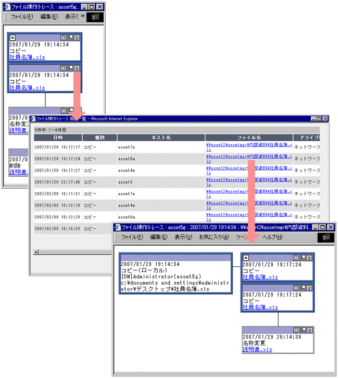Open 編集(E) menu in back asset5g window
The image size is (338, 378).
pos(49,17)
